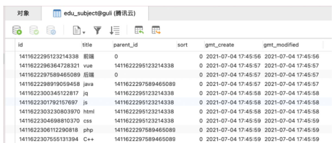This screenshot has height=143, width=335.
Task: Click the sort column header
Action: (182, 45)
